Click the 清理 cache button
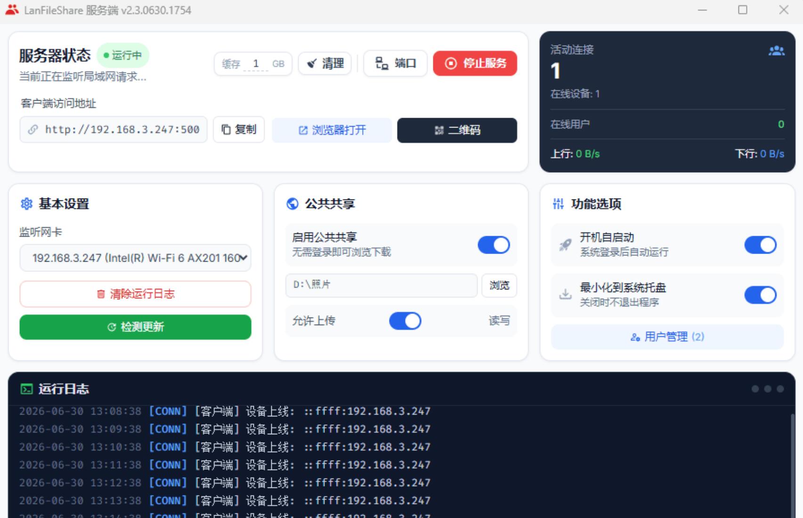This screenshot has width=803, height=518. [325, 64]
